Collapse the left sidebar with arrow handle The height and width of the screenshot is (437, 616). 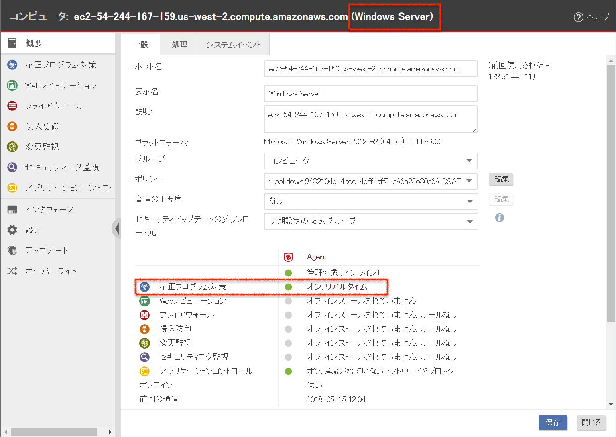pos(117,229)
